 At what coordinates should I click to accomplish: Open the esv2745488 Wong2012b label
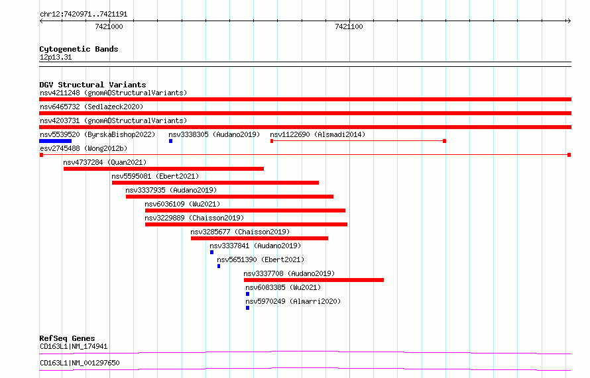(x=84, y=148)
